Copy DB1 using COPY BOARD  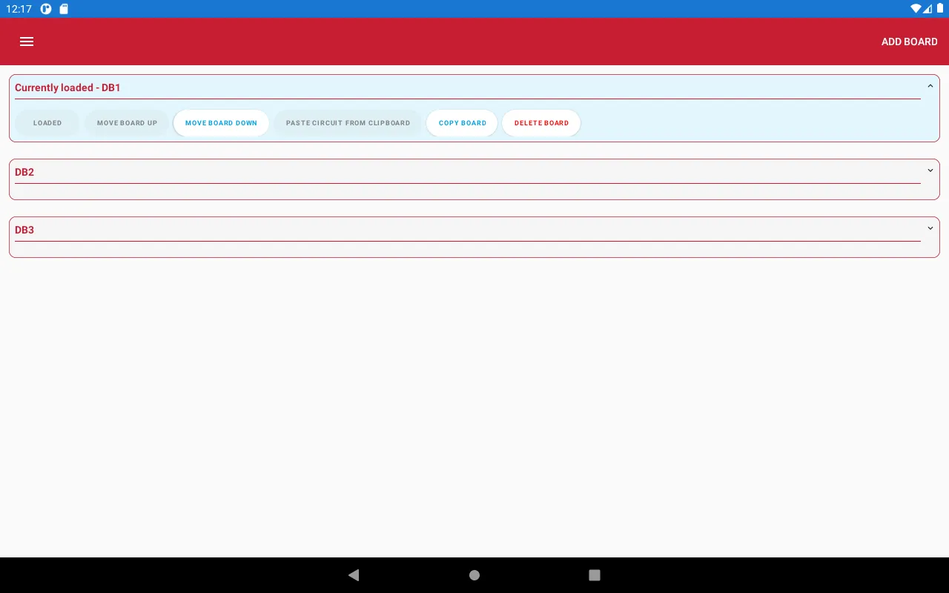462,123
